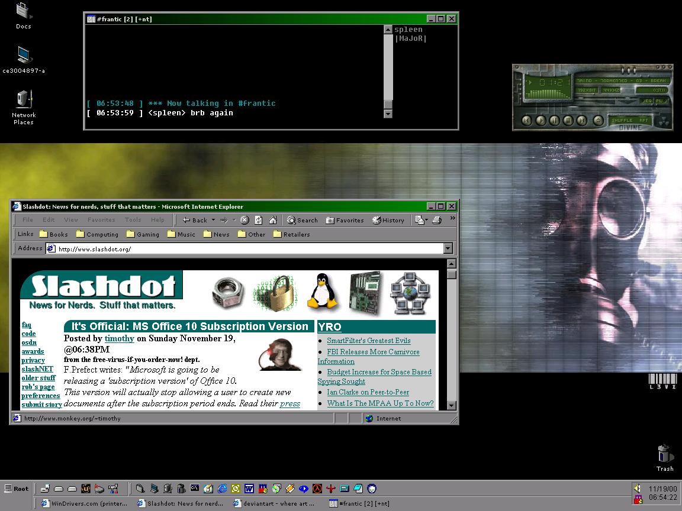Image resolution: width=682 pixels, height=511 pixels.
Task: Click the Eject button in Winamp
Action: pyautogui.click(x=599, y=121)
